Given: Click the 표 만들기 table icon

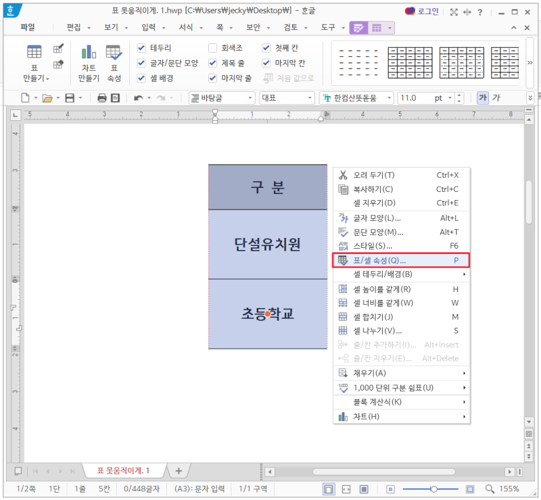Looking at the screenshot, I should pos(34,52).
